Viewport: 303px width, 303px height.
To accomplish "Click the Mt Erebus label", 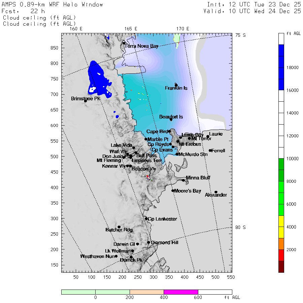I will [190, 144].
